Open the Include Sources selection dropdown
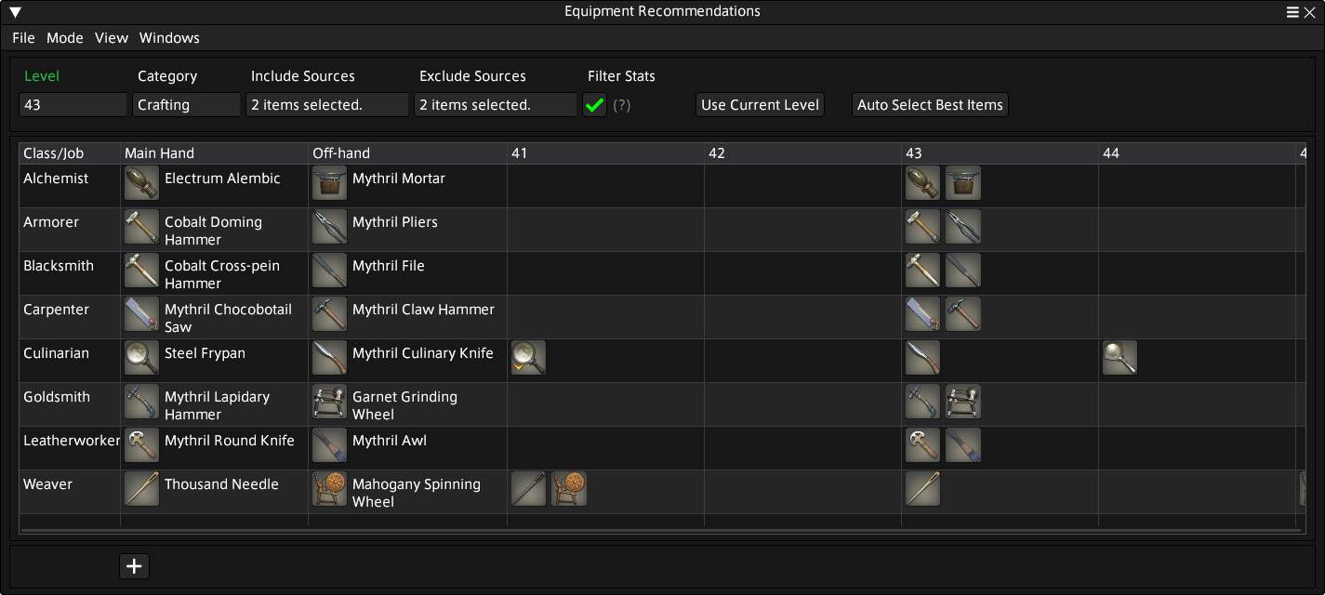1325x595 pixels. pos(326,104)
